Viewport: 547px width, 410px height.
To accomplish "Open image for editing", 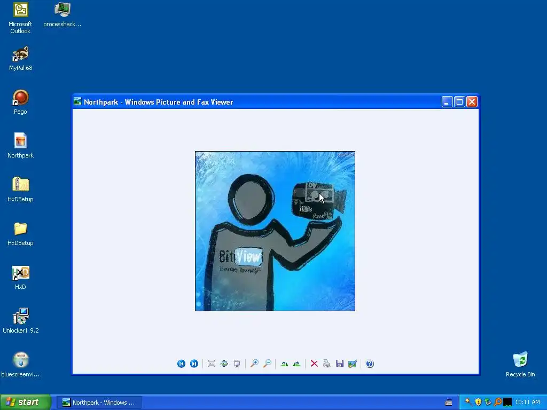I will pyautogui.click(x=353, y=364).
